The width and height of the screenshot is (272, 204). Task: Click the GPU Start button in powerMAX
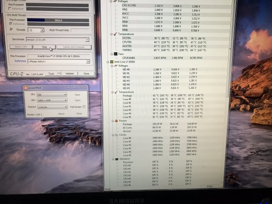point(78,101)
